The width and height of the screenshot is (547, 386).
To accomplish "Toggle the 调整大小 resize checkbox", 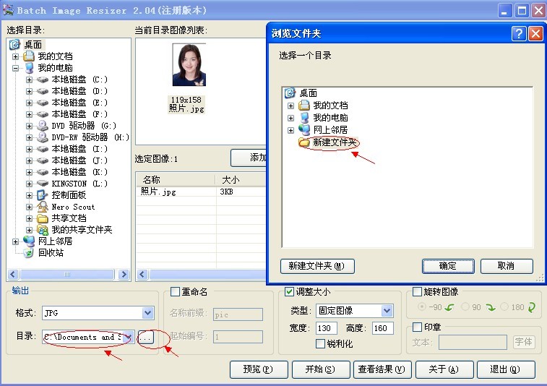I will 290,292.
